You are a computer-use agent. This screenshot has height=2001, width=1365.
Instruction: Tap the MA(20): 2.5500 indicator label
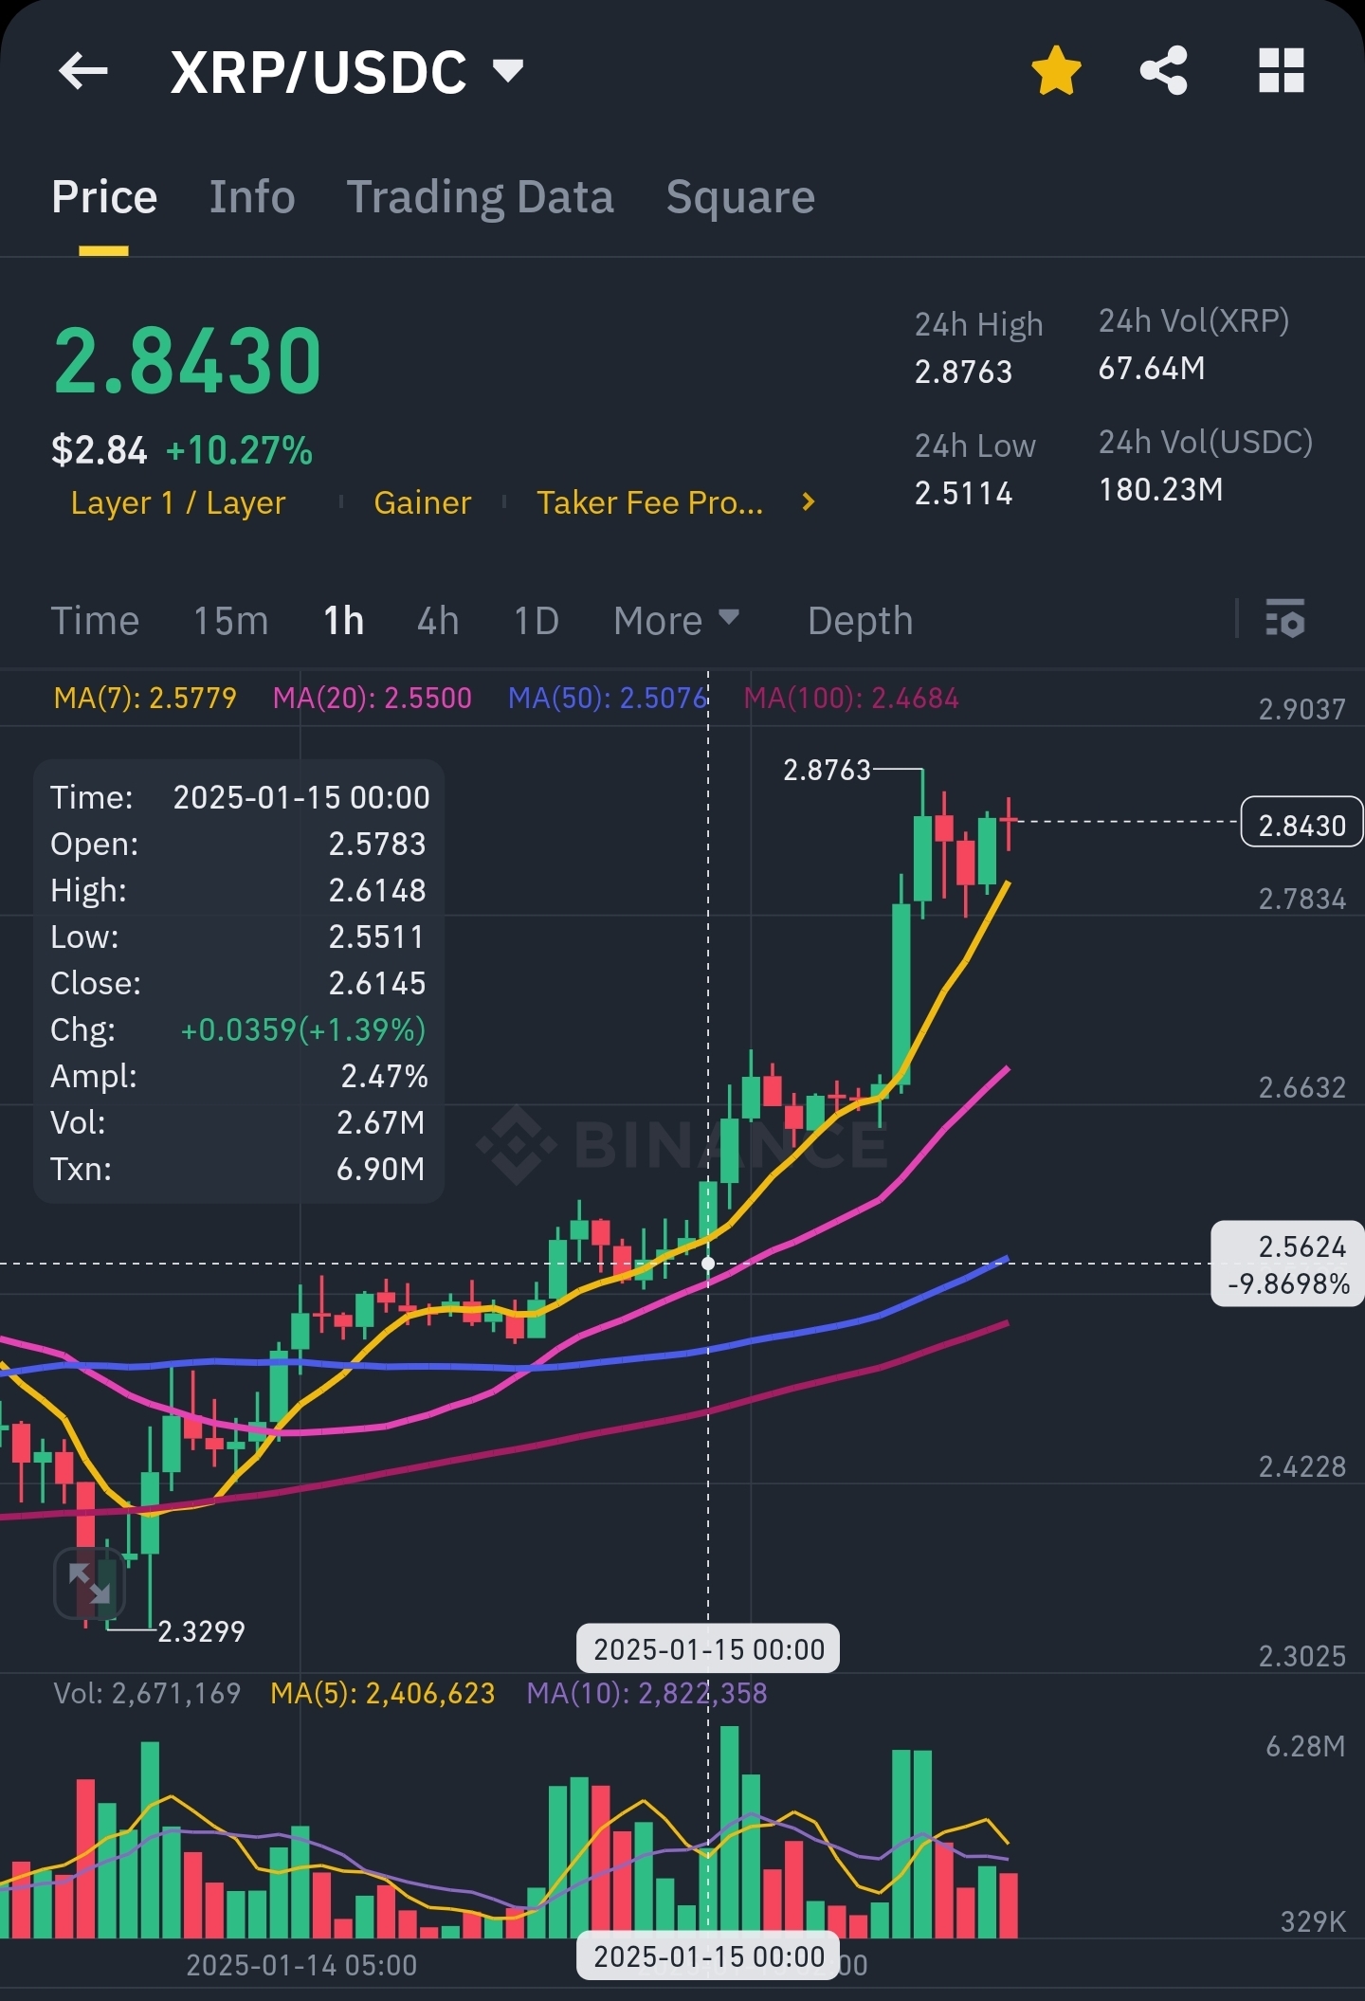[373, 698]
